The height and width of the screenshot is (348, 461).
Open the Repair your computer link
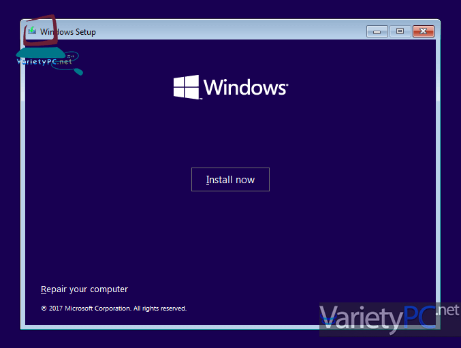tap(84, 289)
